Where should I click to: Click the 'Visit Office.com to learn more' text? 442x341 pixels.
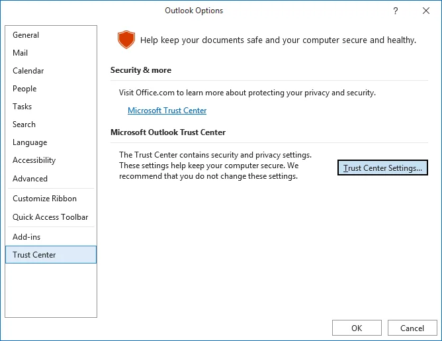pos(247,93)
